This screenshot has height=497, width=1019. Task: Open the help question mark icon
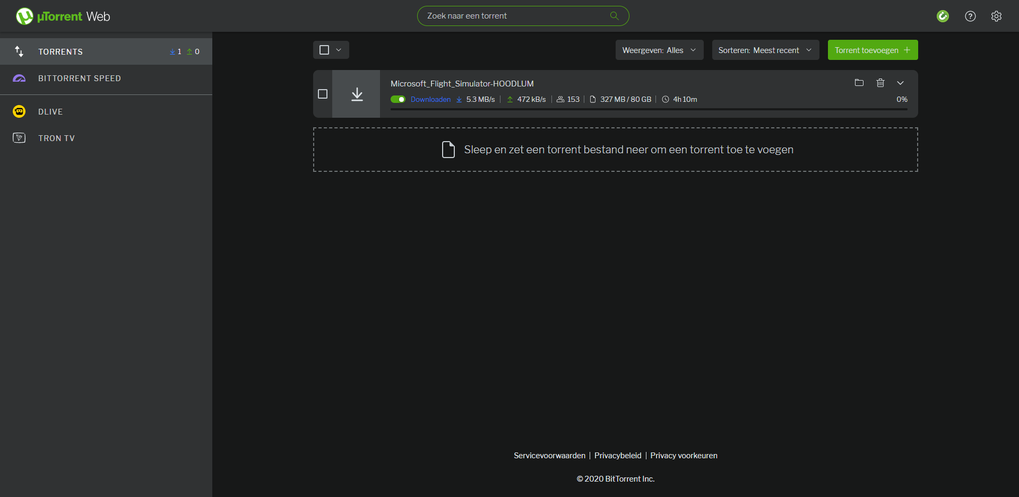click(970, 16)
